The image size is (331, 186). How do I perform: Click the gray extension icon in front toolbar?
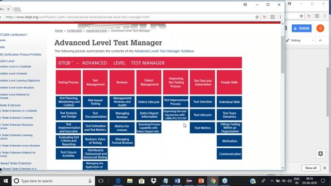[273, 17]
